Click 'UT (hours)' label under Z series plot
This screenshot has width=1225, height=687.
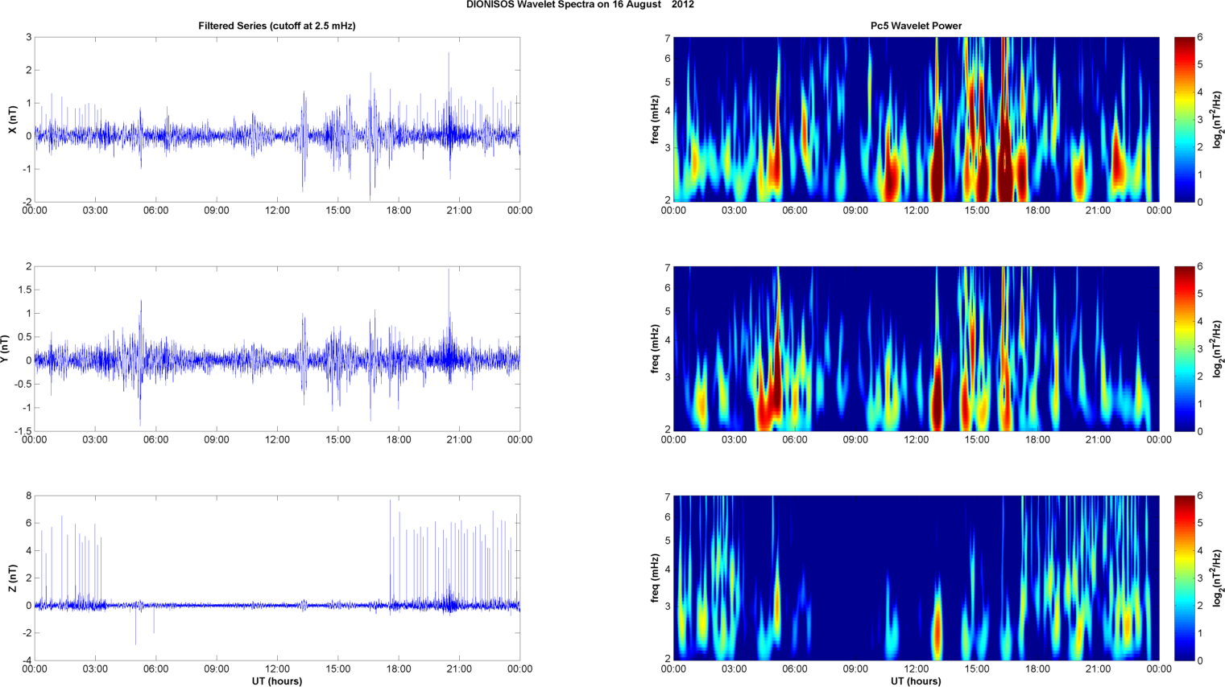point(277,681)
